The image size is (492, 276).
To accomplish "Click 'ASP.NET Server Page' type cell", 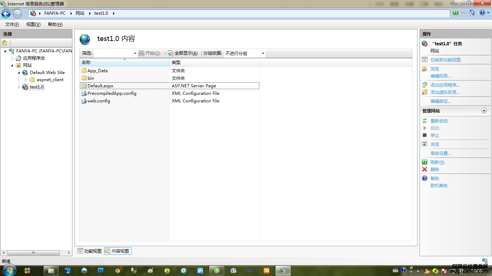I will point(194,86).
